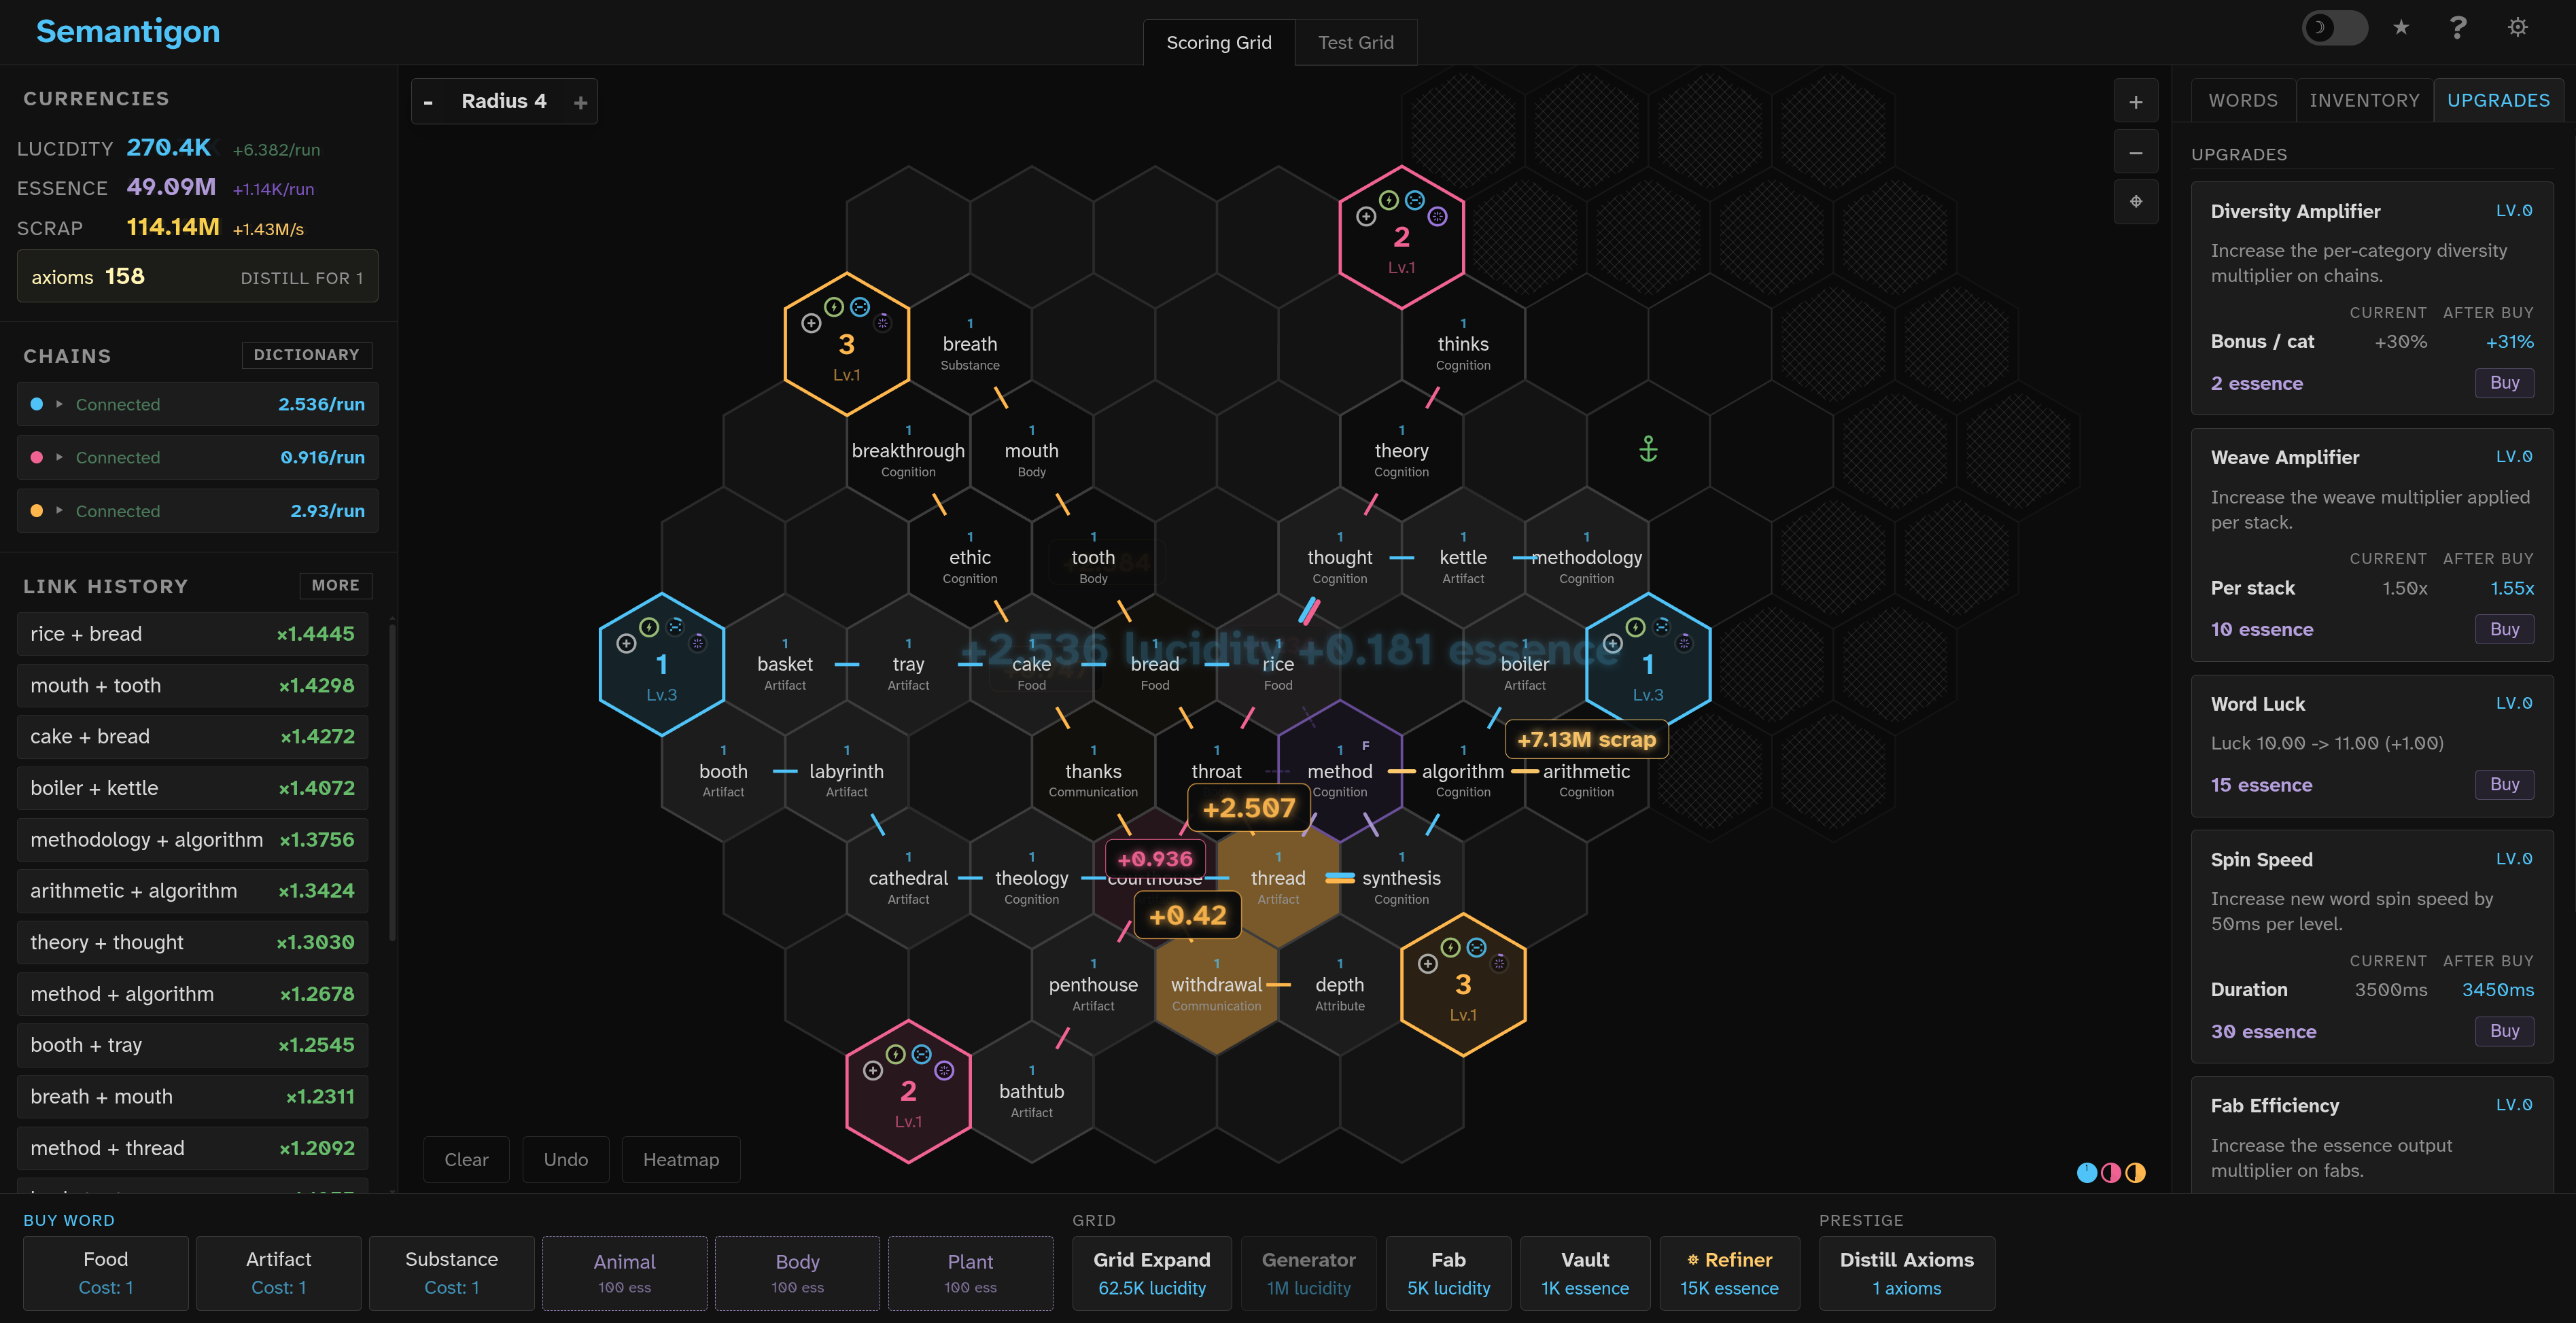The height and width of the screenshot is (1323, 2576).
Task: Zoom out the grid with minus button
Action: 2135,153
